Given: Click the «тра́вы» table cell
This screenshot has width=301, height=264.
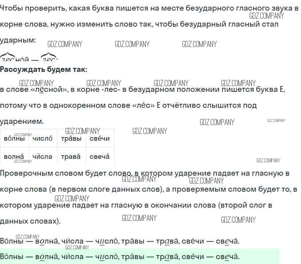Looking at the screenshot, I should [71, 139].
